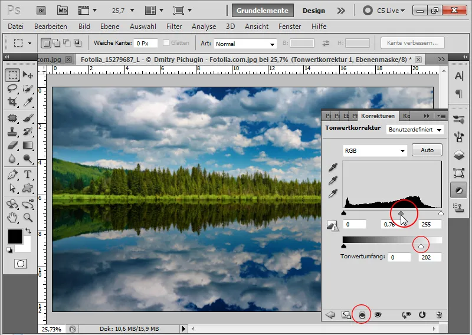Return to adjustment list arrow
Viewport: 472px width, 335px height.
point(330,315)
